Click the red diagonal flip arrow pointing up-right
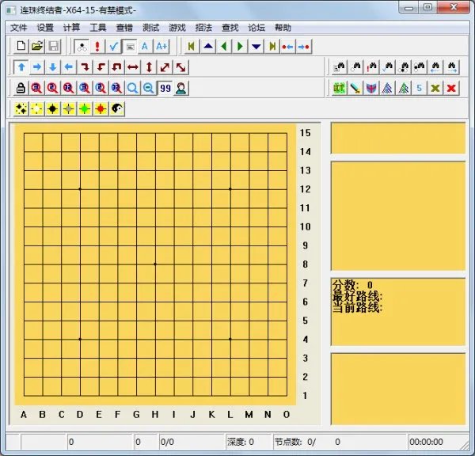Viewport: 475px width, 456px height. pyautogui.click(x=165, y=67)
